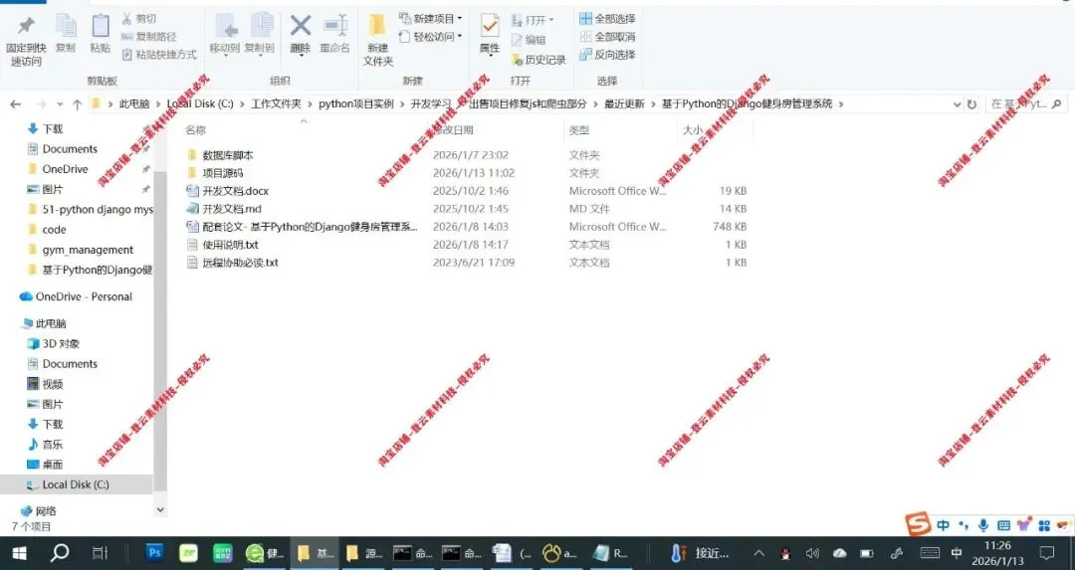The height and width of the screenshot is (570, 1075).
Task: Sort files by the 名称 column
Action: click(195, 129)
